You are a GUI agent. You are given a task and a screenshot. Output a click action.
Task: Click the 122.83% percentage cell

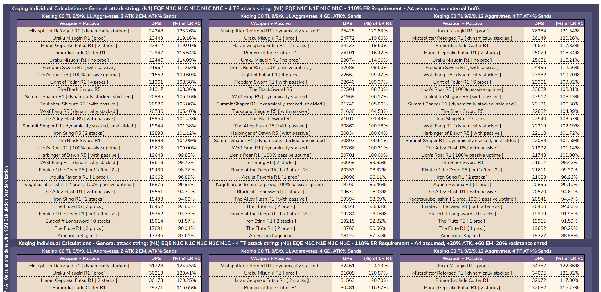click(x=378, y=31)
